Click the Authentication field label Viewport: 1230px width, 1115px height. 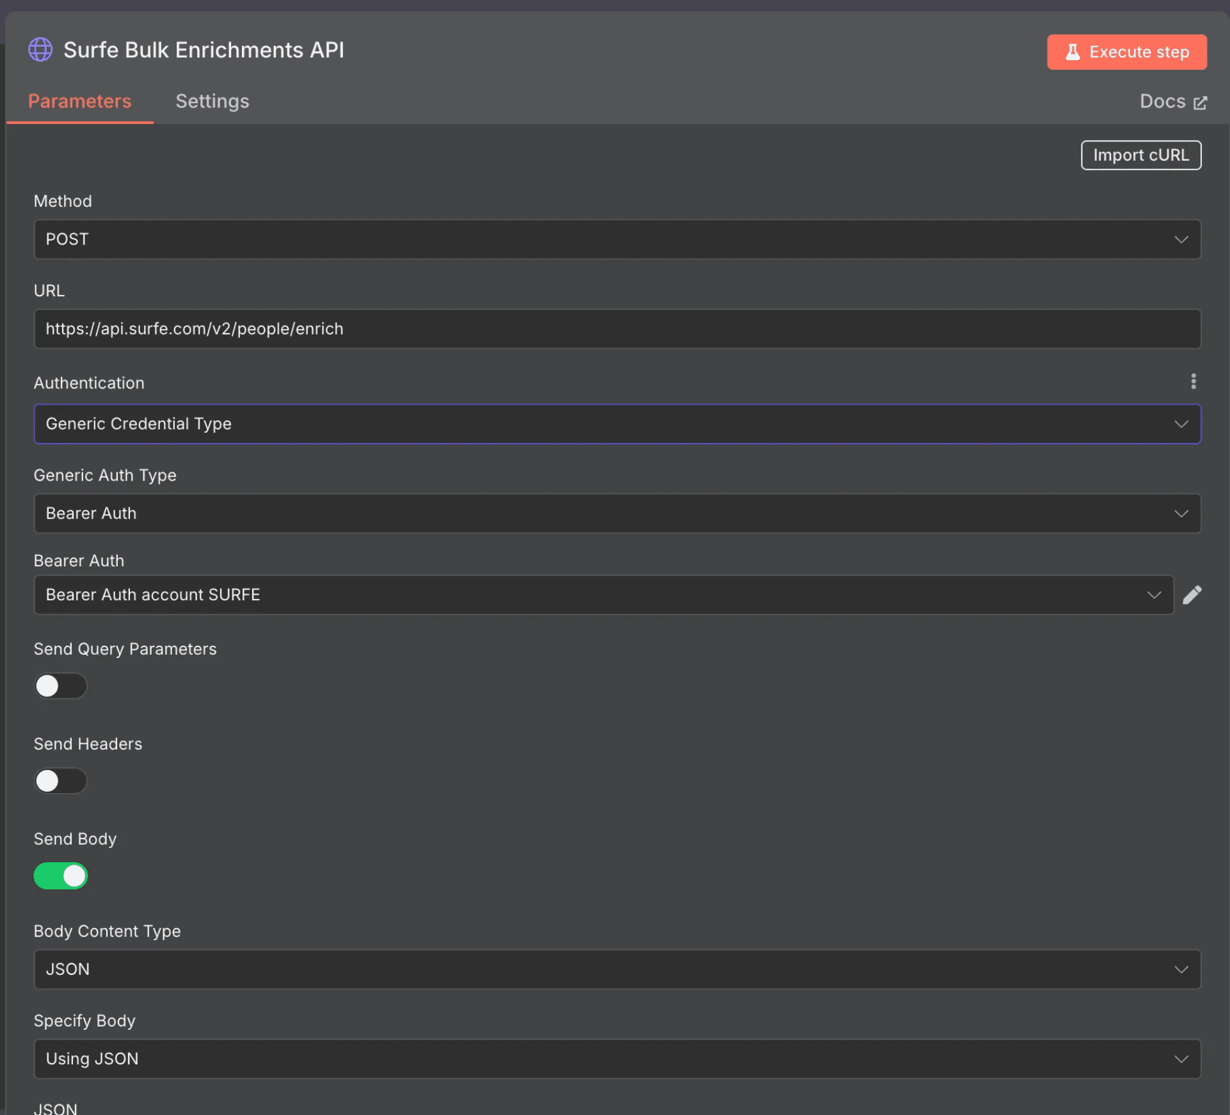click(89, 383)
